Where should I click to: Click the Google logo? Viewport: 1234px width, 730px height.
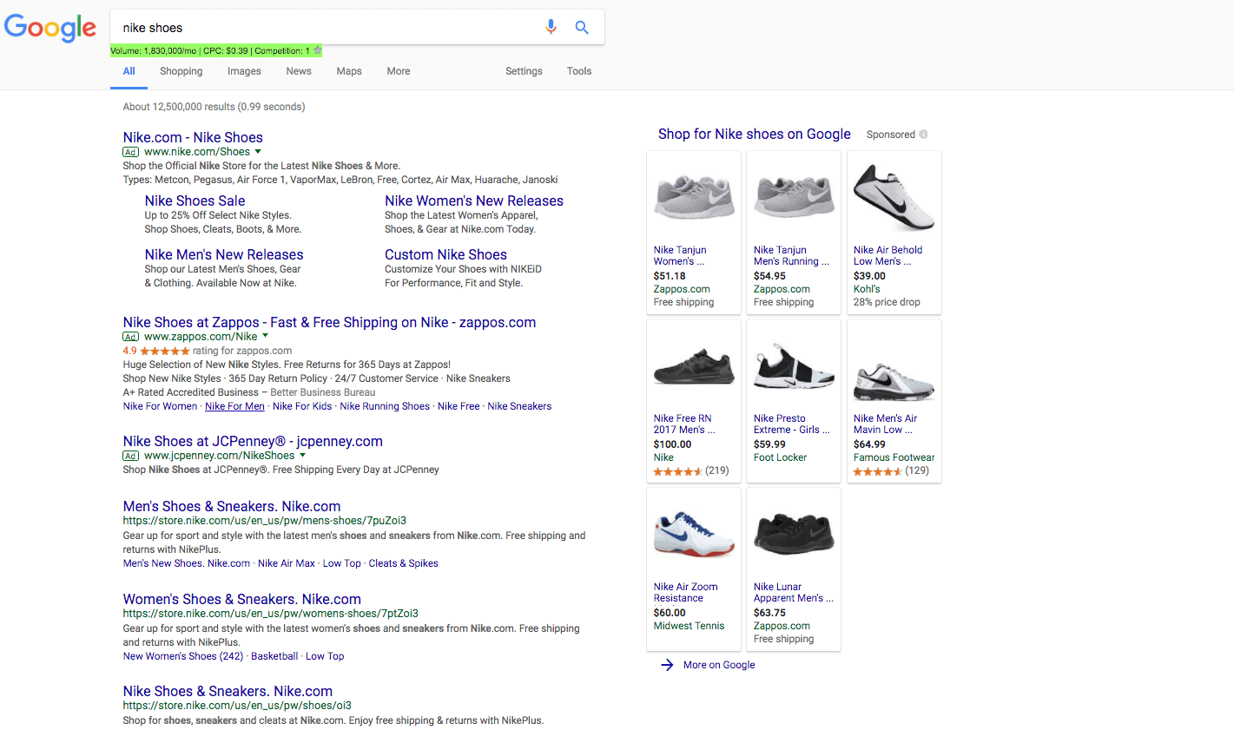point(50,28)
